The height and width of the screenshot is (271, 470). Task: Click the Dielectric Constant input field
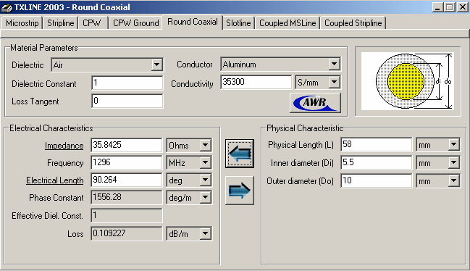[x=127, y=83]
